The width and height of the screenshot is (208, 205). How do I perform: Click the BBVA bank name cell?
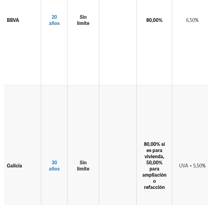[13, 20]
